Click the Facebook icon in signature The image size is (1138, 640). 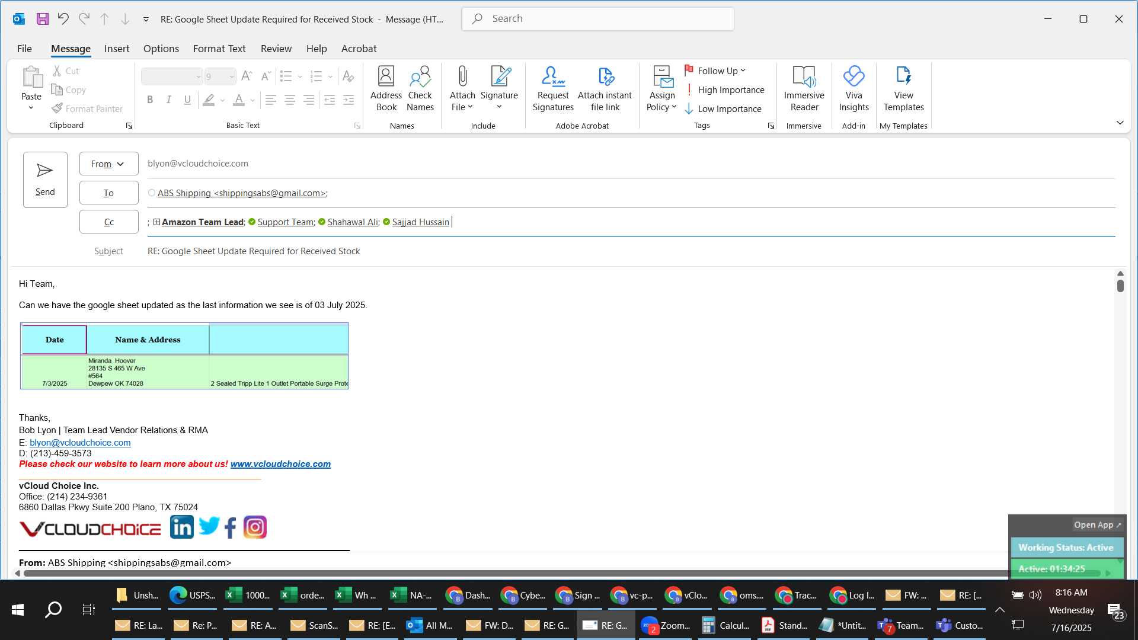coord(231,527)
